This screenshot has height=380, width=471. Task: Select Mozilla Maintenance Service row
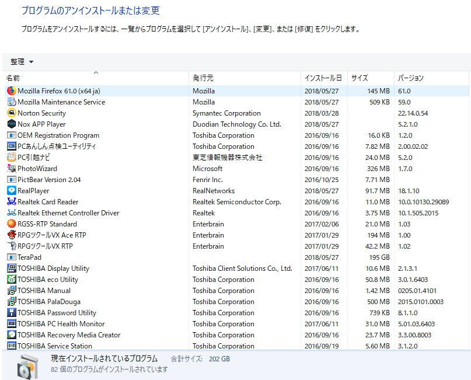[x=61, y=102]
